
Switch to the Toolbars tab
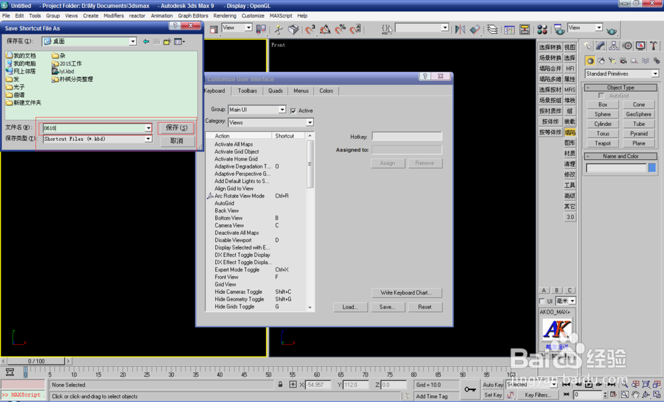tap(247, 91)
